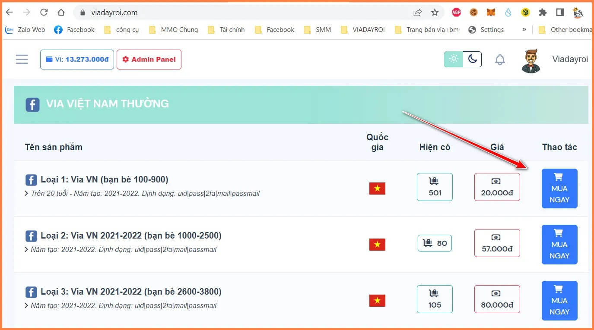Click the Viadayroi username

pyautogui.click(x=570, y=60)
